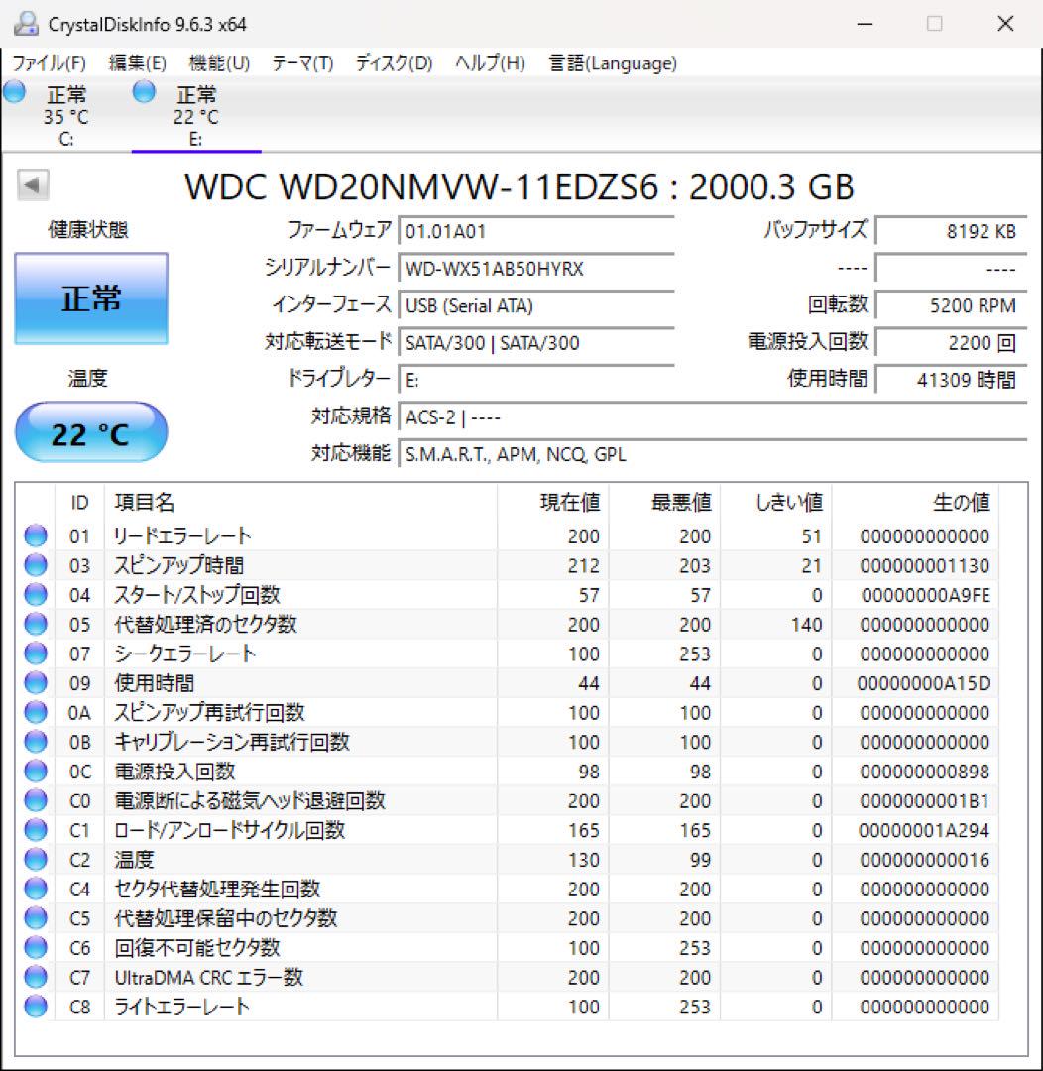
Task: Click status orb of row 05 代替処理済のセクタ数
Action: pos(36,625)
